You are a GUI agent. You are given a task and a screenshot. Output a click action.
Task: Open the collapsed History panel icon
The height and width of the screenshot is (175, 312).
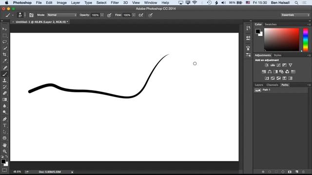click(248, 28)
